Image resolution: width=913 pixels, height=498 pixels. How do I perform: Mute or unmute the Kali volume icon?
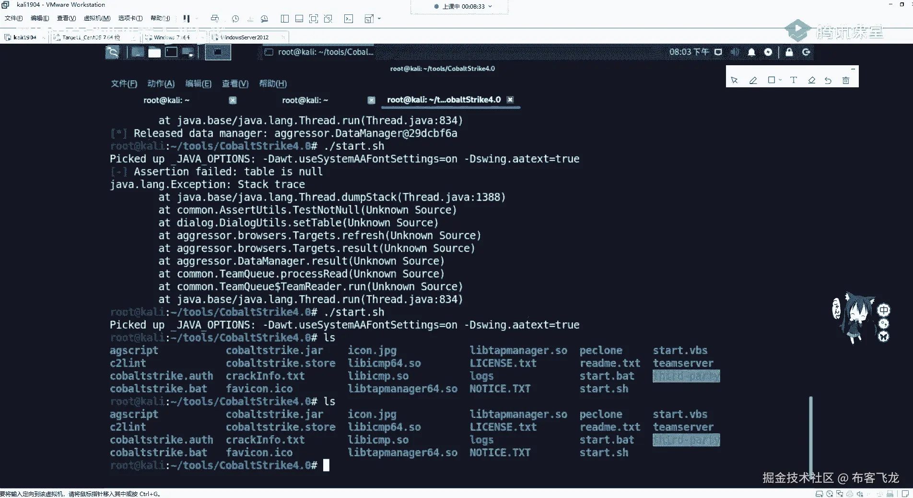click(x=735, y=52)
